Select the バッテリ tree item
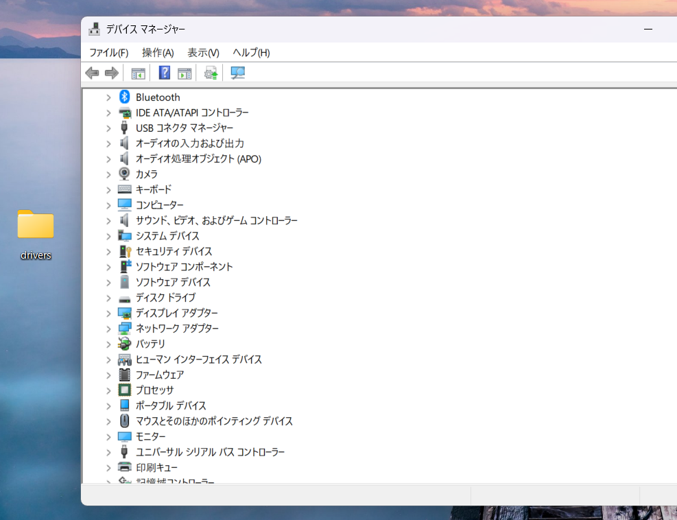The width and height of the screenshot is (677, 520). (x=150, y=344)
